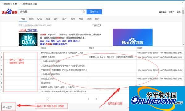185x111 pixels.
Task: Click the 登录 link
Action: click(179, 12)
